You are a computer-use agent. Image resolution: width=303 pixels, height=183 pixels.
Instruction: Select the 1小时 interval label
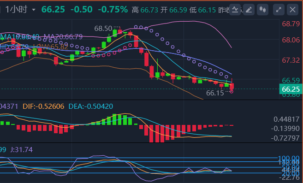(16, 9)
